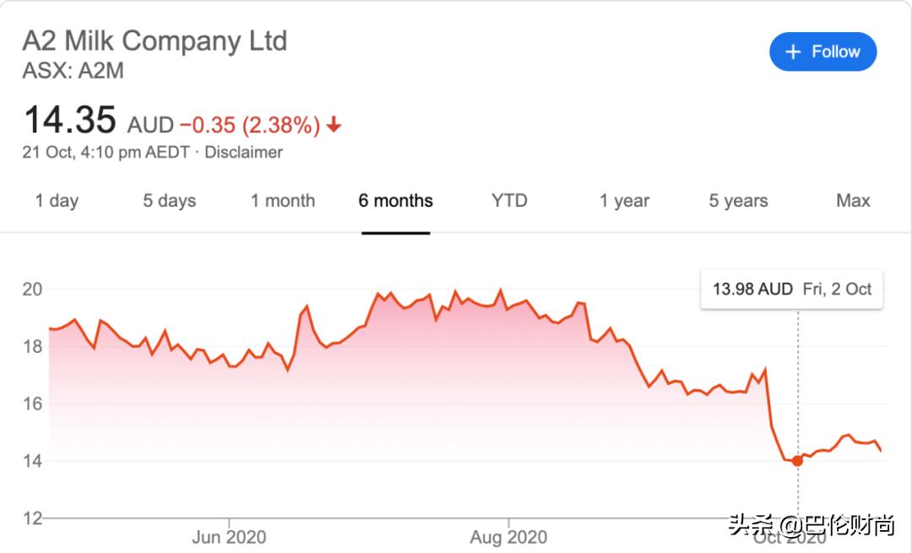
Task: Open the Disclaimer link
Action: coord(243,153)
